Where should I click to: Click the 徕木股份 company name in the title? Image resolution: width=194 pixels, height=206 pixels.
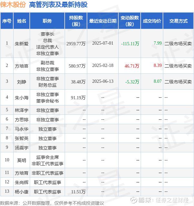pos(13,5)
